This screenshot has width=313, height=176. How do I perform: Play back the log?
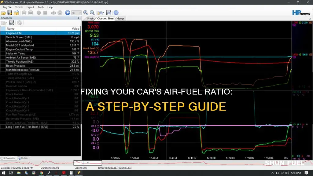68,13
